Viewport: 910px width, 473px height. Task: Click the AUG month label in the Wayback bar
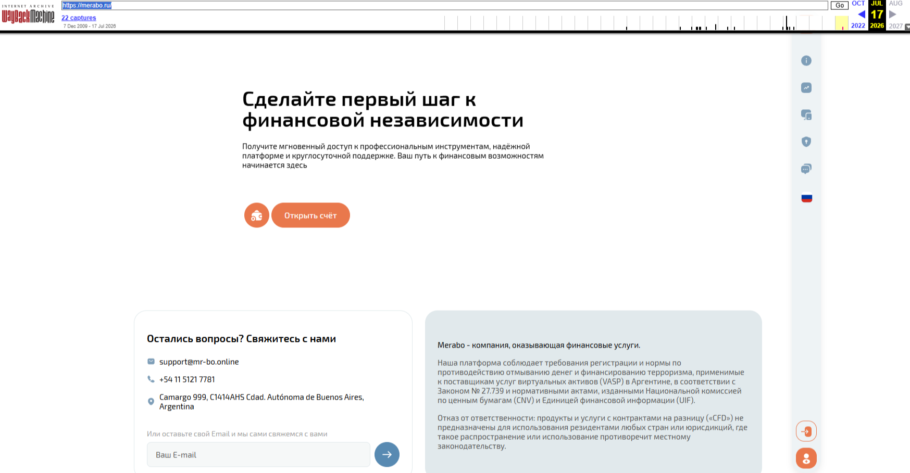click(895, 4)
